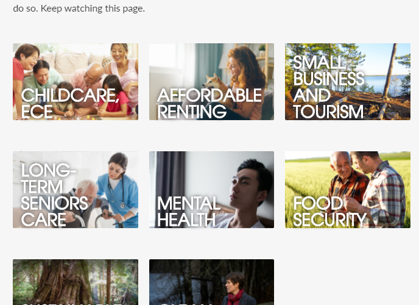Open the Long-Term Seniors Care tile
Viewport: 419px width, 305px height.
coord(76,190)
